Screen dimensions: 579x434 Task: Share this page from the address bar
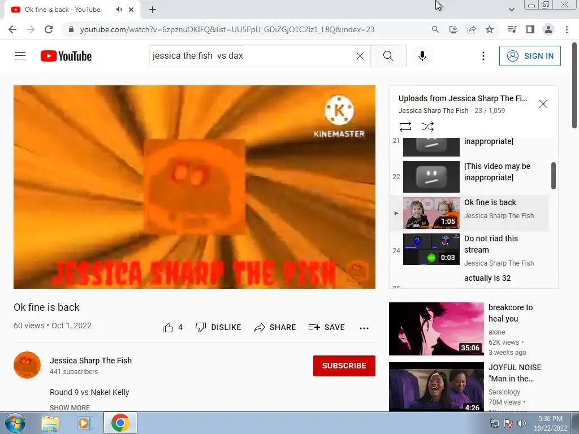pyautogui.click(x=472, y=29)
